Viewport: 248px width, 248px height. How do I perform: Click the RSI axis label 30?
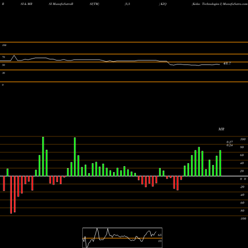(x=3, y=73)
